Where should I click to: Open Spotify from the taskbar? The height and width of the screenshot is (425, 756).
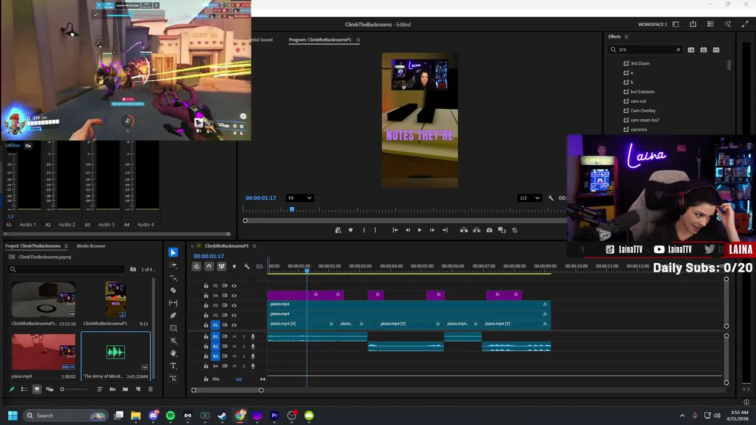pyautogui.click(x=171, y=416)
